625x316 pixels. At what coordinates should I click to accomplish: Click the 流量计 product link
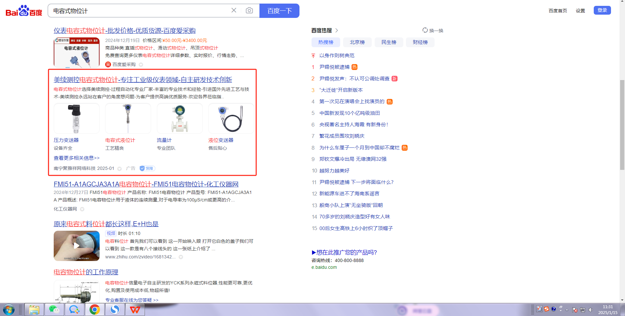164,140
